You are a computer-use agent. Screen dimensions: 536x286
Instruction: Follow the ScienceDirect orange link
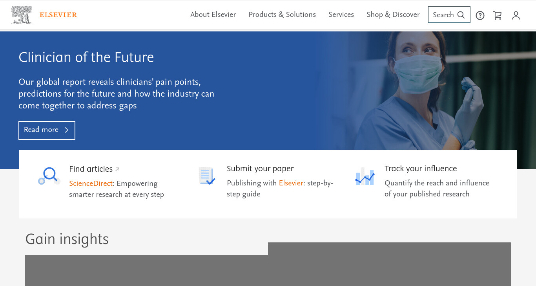91,183
